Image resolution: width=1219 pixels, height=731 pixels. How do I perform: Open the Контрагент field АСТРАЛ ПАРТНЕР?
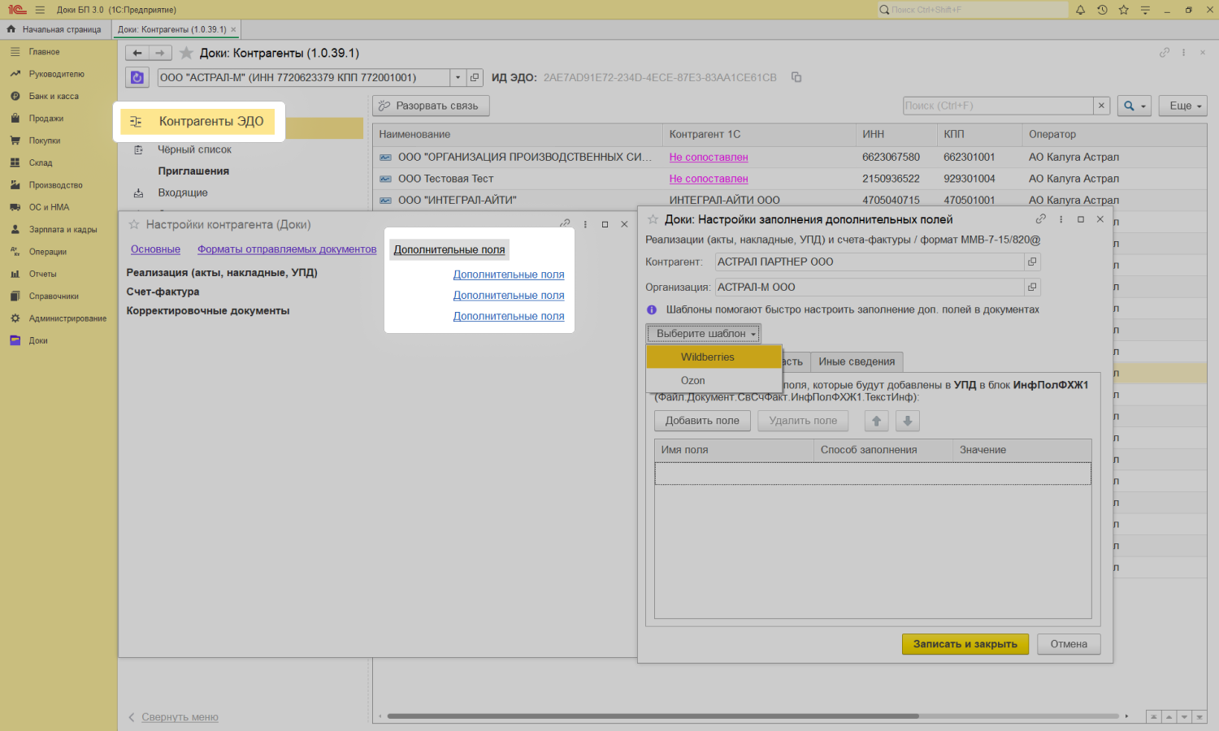pos(1032,262)
